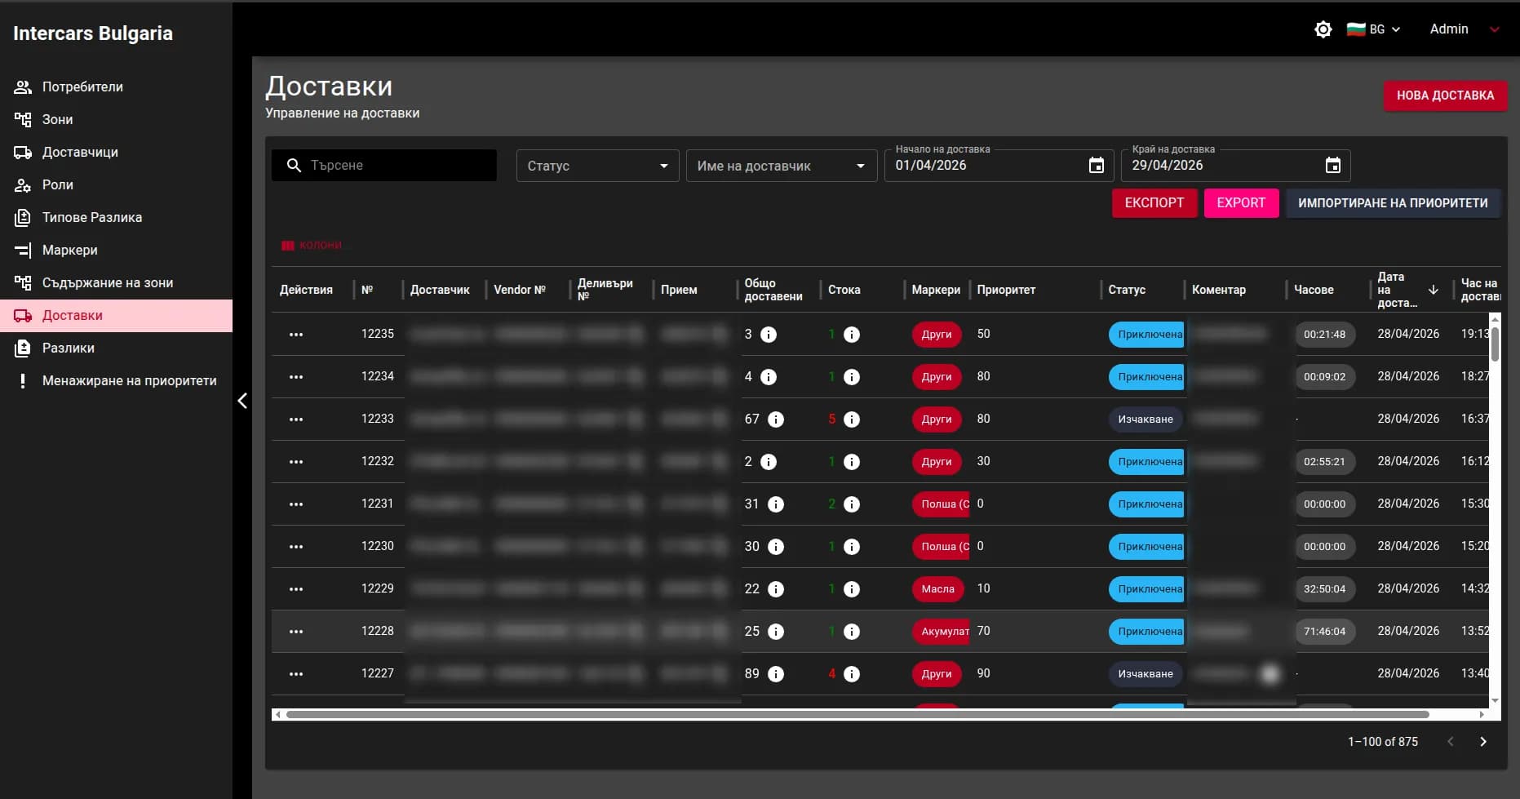The width and height of the screenshot is (1520, 799).
Task: Open Съдържание на зони page
Action: [116, 282]
